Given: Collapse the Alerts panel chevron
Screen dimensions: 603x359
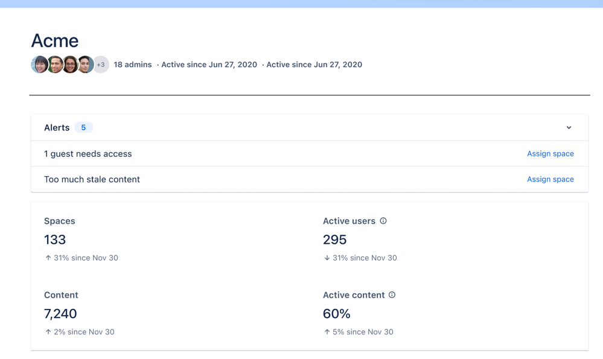Looking at the screenshot, I should [569, 127].
